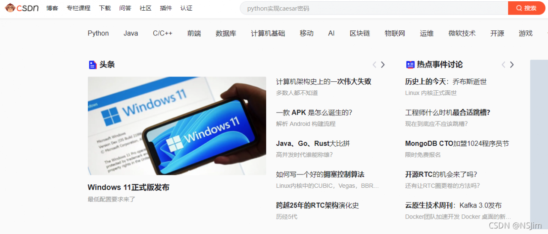Select the 物联网 category tab
Image resolution: width=548 pixels, height=234 pixels.
tap(395, 33)
